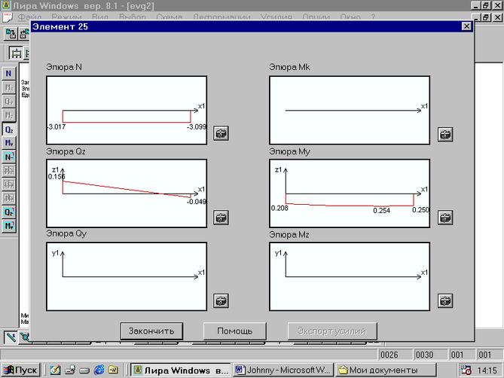Click the 14:15 clock in the system tray
The height and width of the screenshot is (378, 504).
tap(487, 370)
